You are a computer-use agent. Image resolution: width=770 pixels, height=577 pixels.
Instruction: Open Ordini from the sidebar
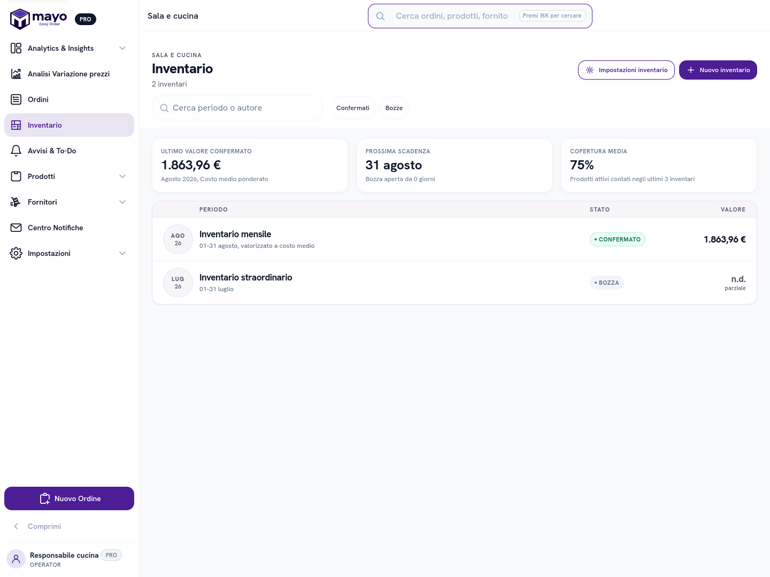(x=69, y=99)
